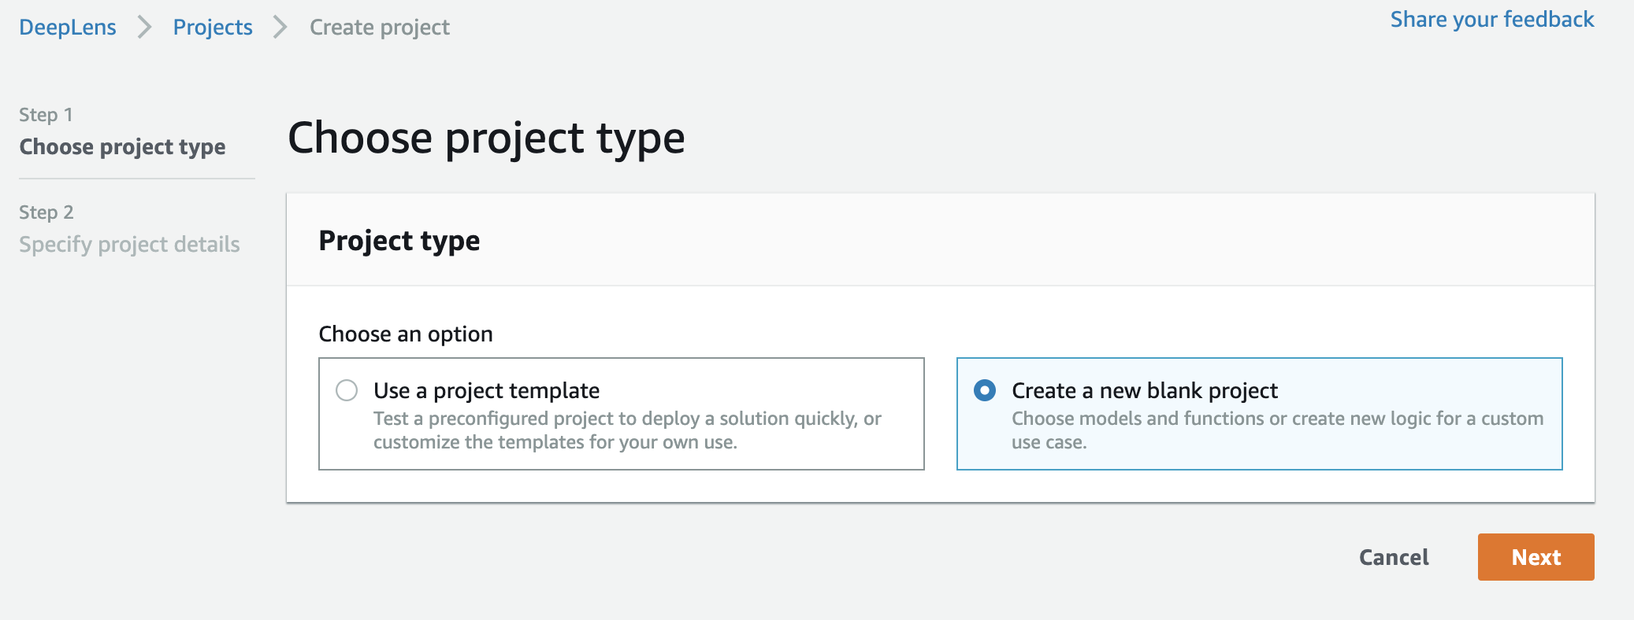The image size is (1634, 620).
Task: Open Step 1 Choose project type
Action: 122,147
